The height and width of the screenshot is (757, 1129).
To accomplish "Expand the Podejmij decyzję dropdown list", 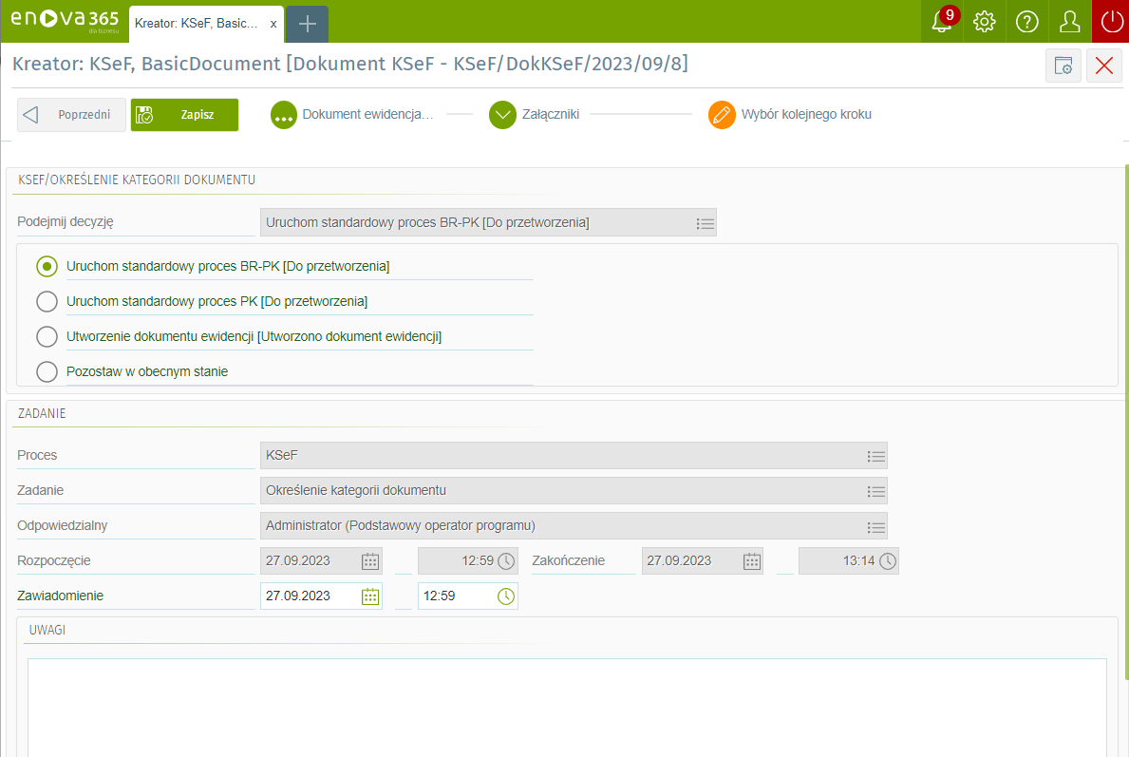I will tap(705, 223).
